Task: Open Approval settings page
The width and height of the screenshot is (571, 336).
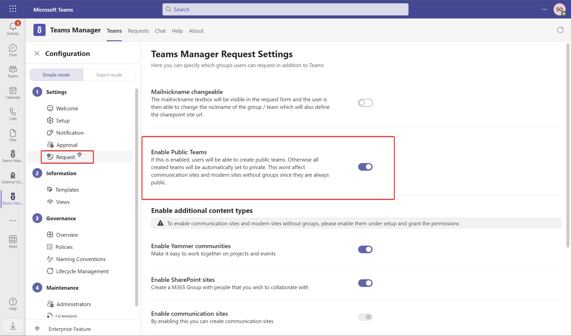Action: (x=62, y=145)
